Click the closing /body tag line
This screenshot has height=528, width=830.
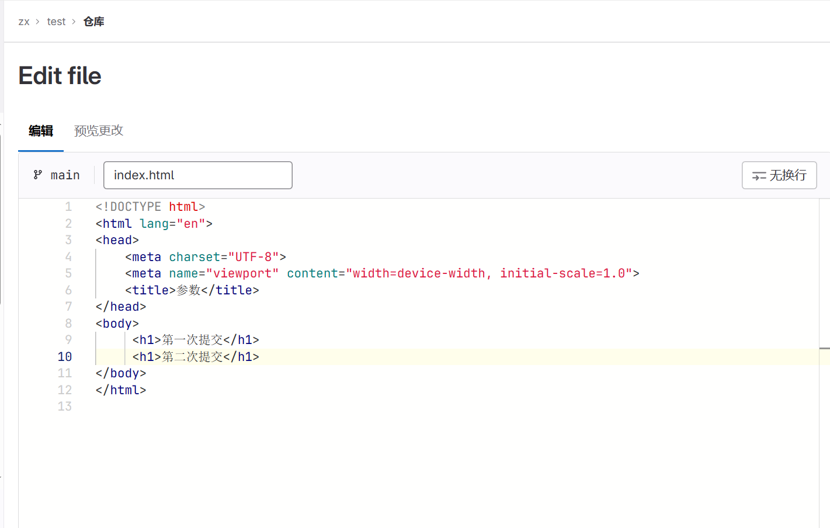tap(121, 373)
